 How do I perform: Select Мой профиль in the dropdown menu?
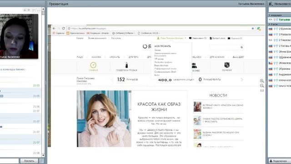[x=163, y=46]
